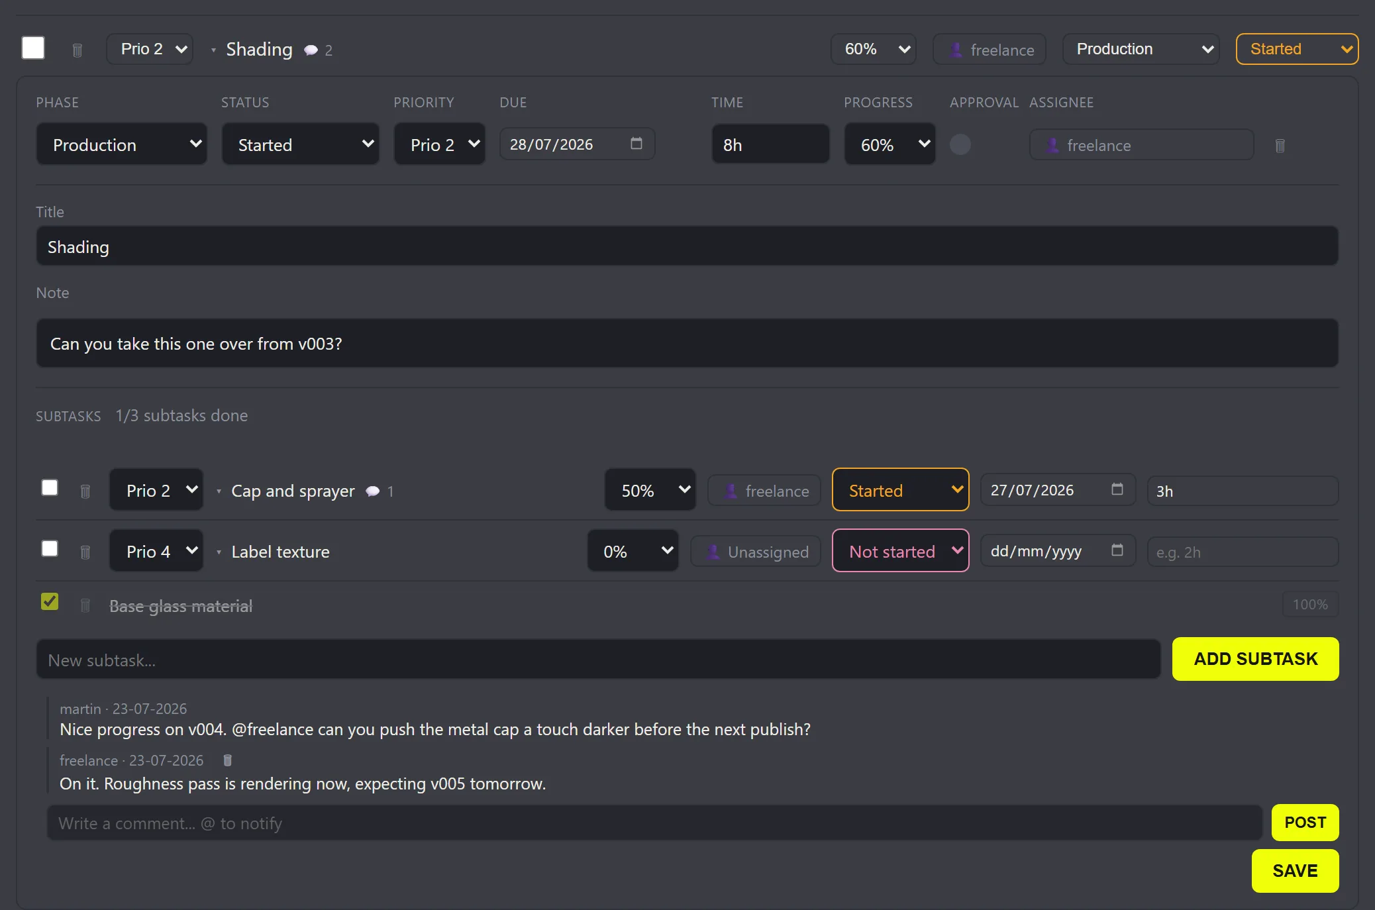1375x910 pixels.
Task: Delete the Base glass material subtask
Action: (85, 605)
